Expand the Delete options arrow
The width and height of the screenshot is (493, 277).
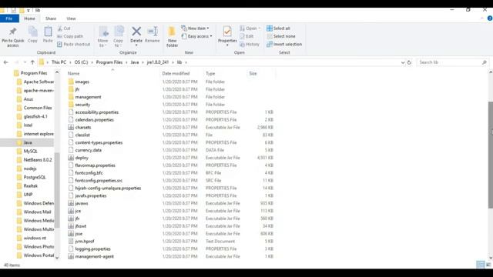click(136, 45)
